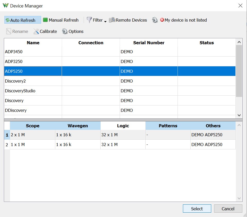247x217 pixels.
Task: Sort by the Serial Number column header
Action: tap(149, 43)
